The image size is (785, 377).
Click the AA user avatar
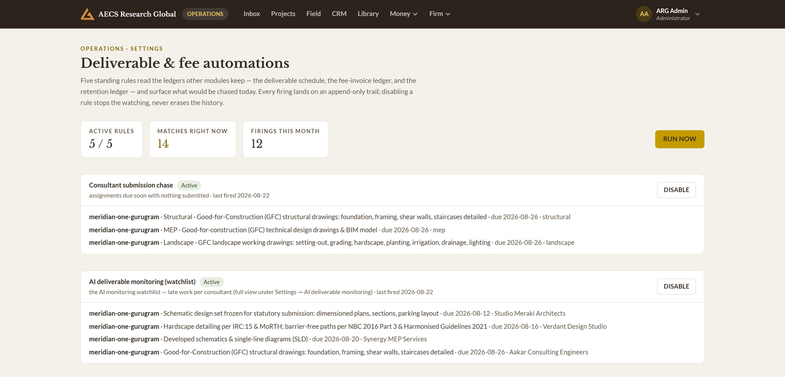point(644,14)
